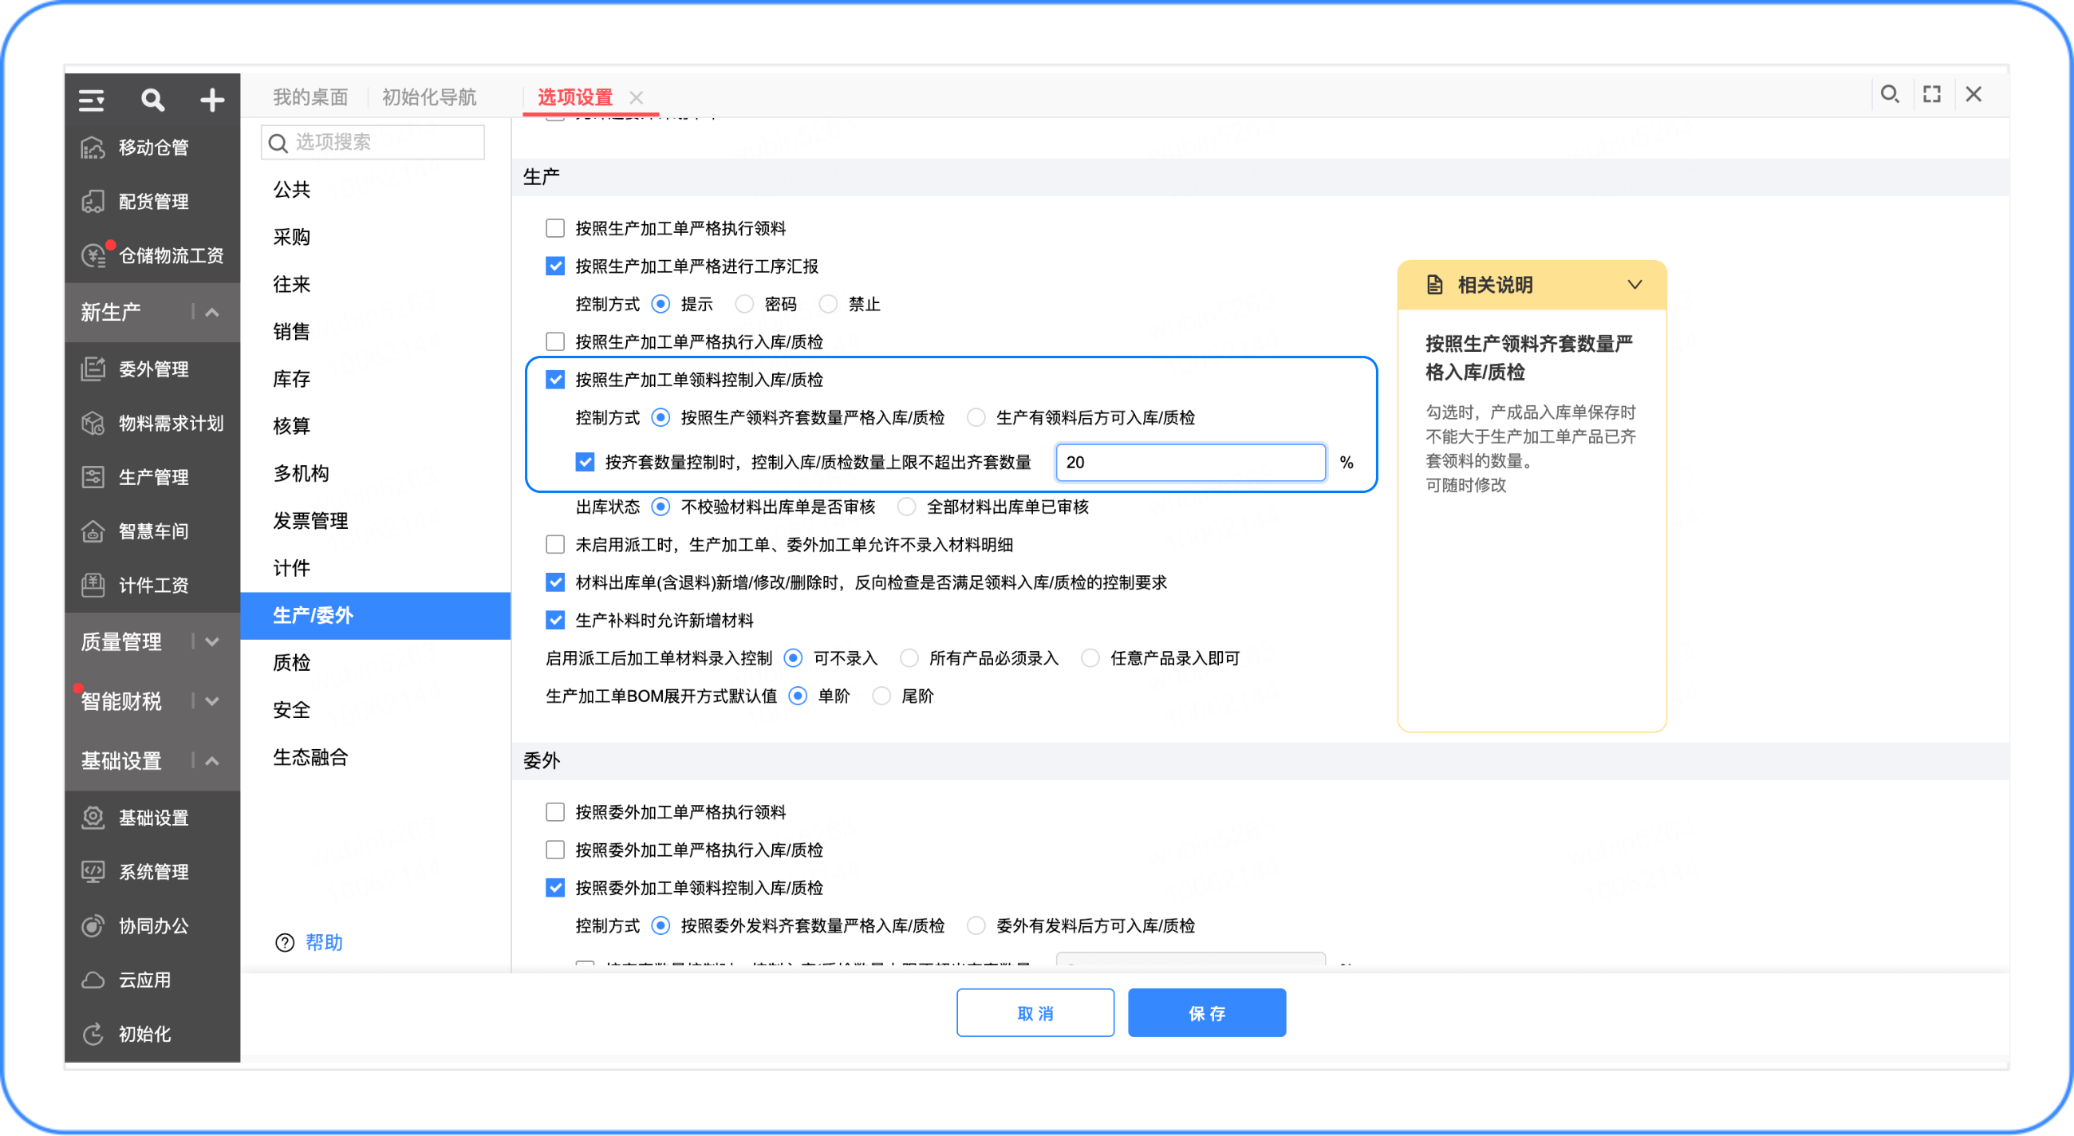Click the percentage input field showing 20

[1190, 463]
